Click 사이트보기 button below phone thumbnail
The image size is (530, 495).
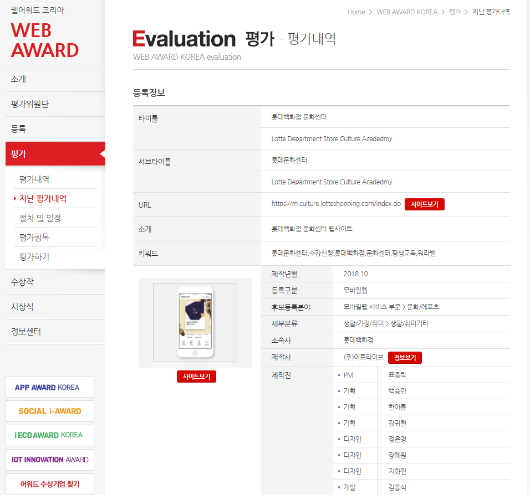click(x=196, y=377)
